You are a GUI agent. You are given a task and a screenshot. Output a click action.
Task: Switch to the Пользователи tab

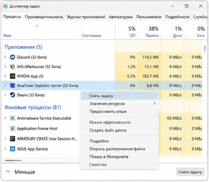(149, 17)
